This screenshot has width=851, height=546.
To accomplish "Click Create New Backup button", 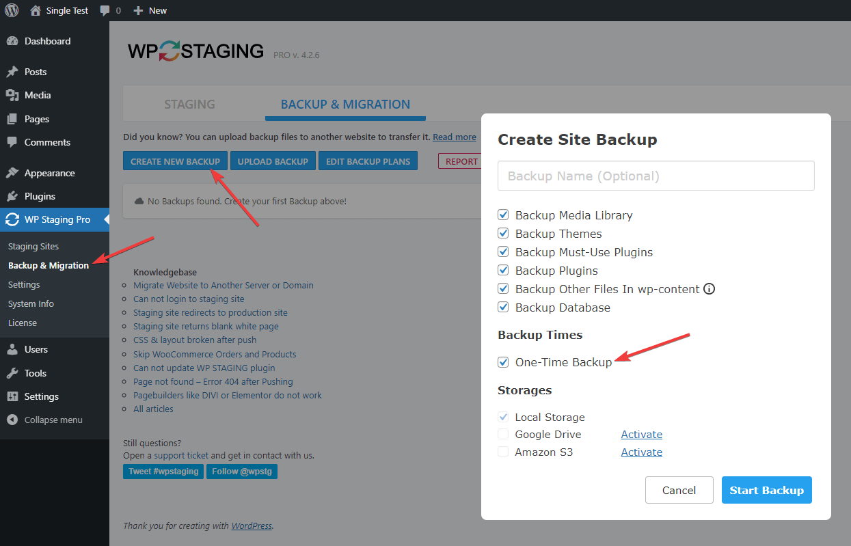I will (x=175, y=161).
